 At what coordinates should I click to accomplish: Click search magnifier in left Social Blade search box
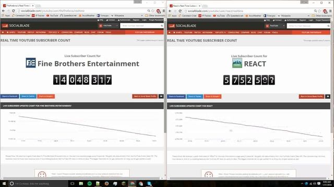tap(162, 25)
